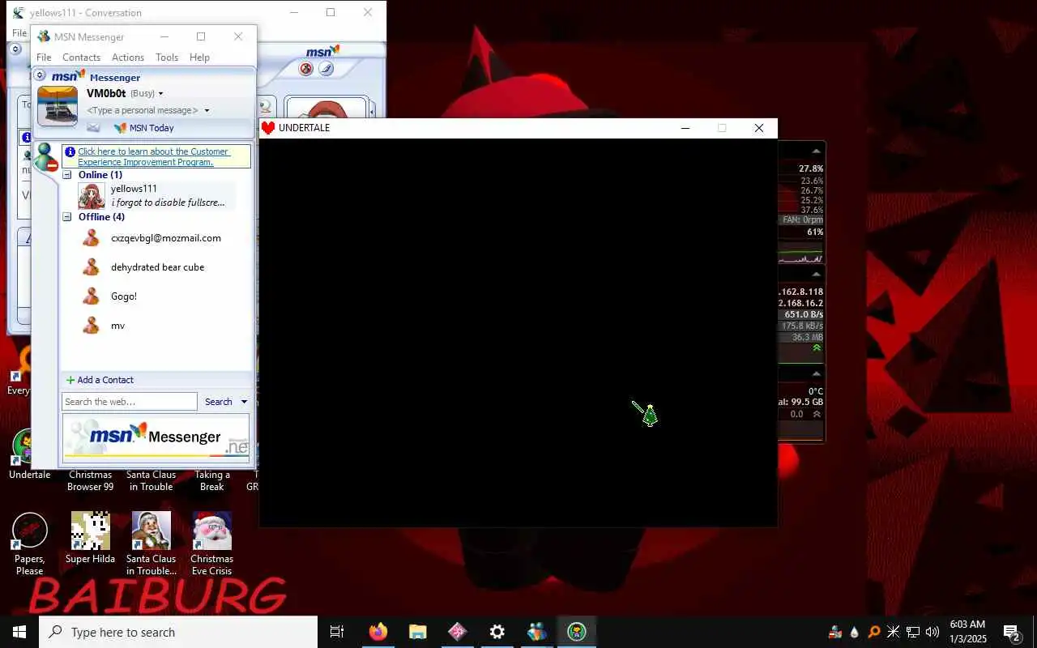Click the Christmas Browser 99 label

[x=90, y=481]
